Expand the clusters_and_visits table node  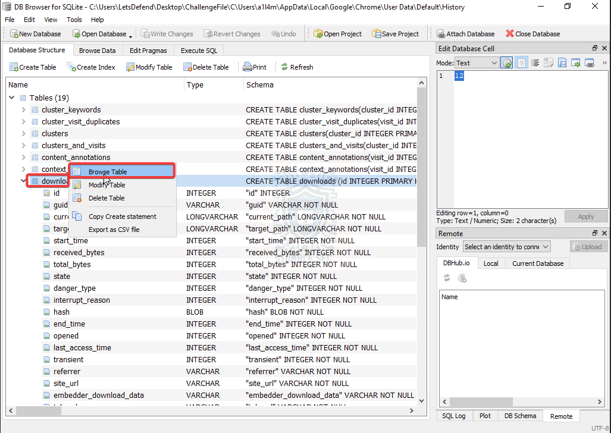23,145
